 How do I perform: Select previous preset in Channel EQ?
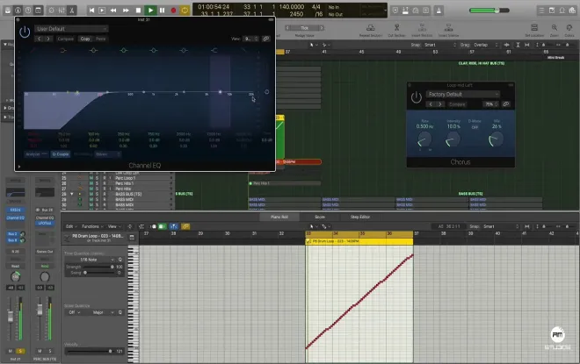coord(40,39)
